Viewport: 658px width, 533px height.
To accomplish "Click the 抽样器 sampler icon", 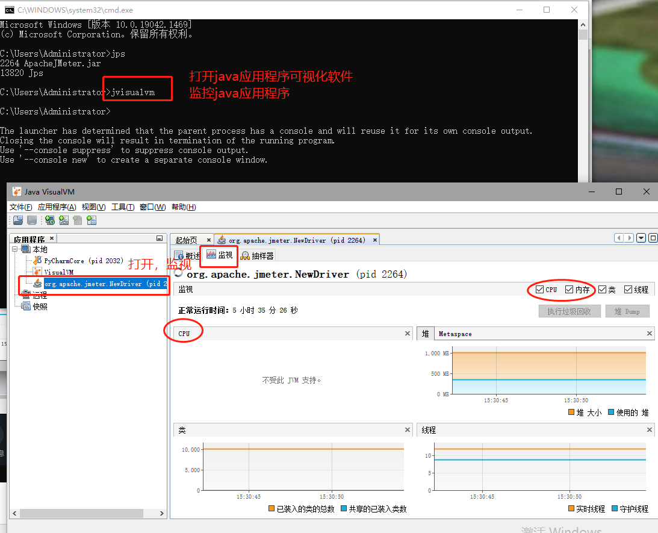I will pyautogui.click(x=245, y=255).
